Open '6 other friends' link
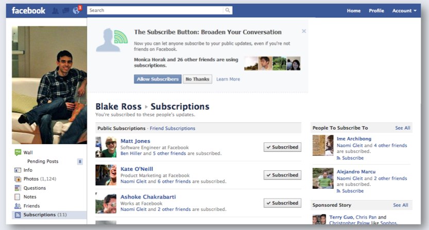The width and height of the screenshot is (429, 230). (174, 181)
